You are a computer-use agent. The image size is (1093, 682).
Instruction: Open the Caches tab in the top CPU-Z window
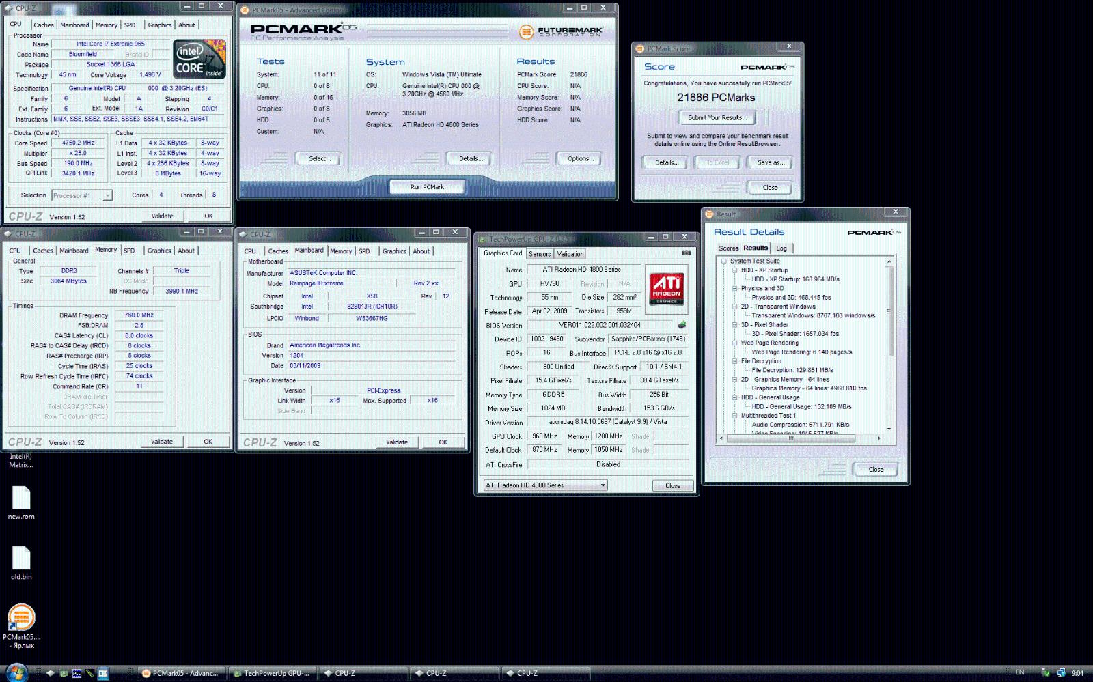44,25
